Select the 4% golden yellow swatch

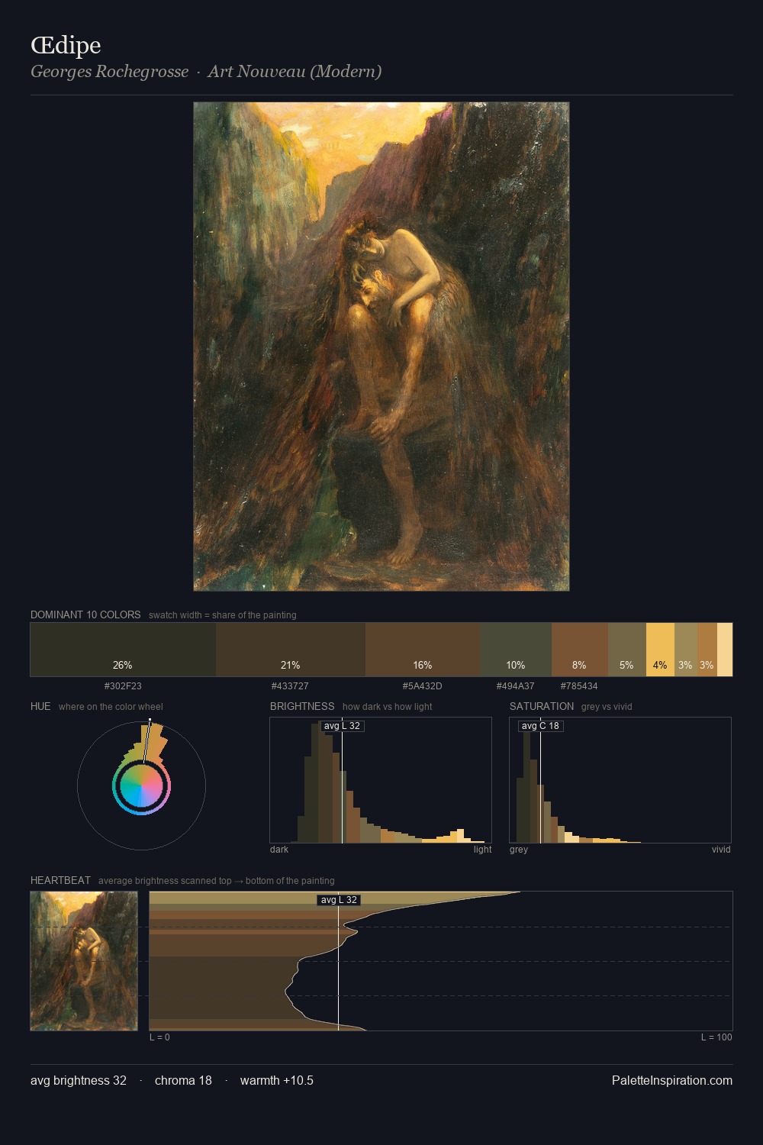(660, 650)
